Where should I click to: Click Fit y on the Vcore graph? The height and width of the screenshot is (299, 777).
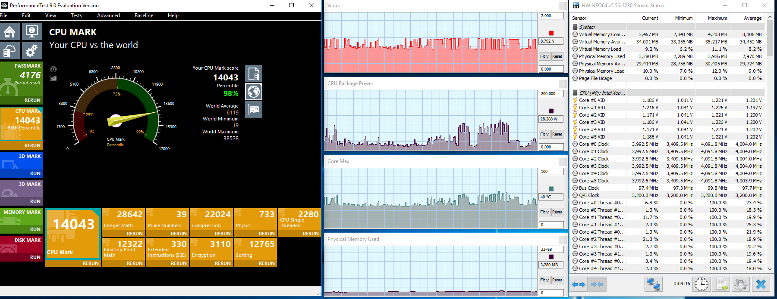click(x=544, y=56)
